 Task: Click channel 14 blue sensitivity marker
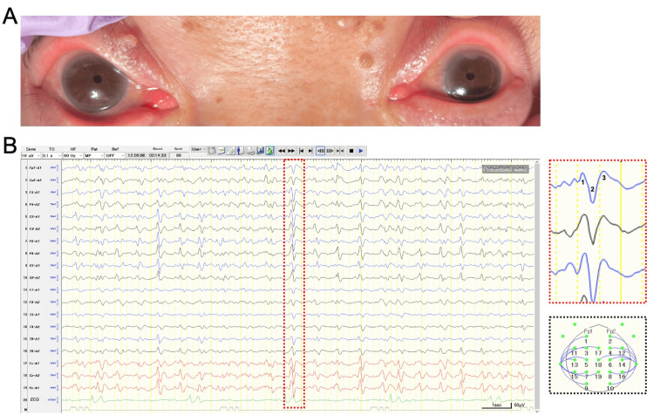(54, 327)
